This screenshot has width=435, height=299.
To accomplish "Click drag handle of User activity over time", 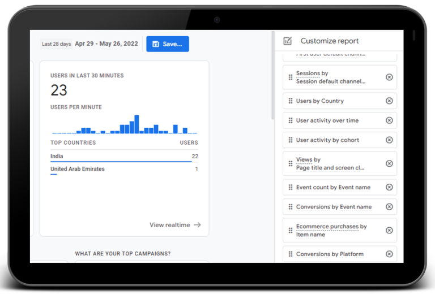I will pyautogui.click(x=291, y=120).
